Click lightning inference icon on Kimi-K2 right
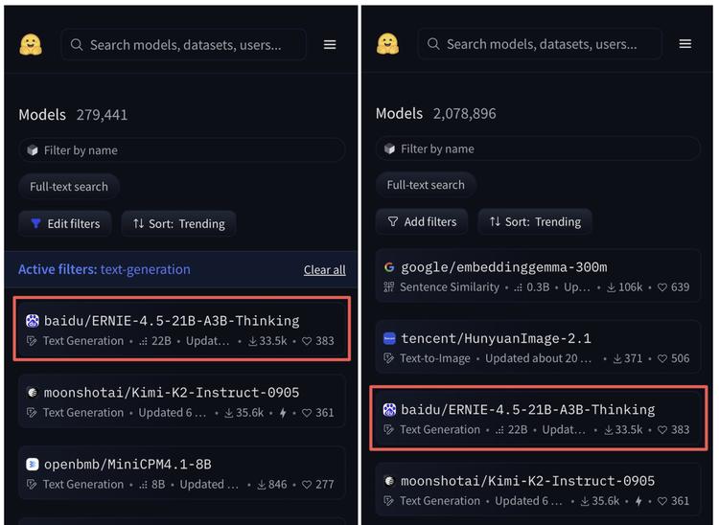 638,501
